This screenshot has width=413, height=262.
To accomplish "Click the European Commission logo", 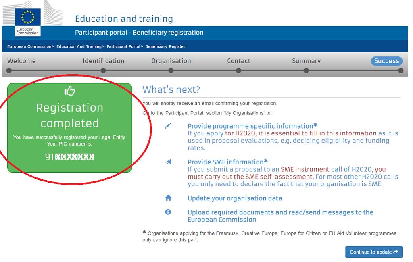I will pos(28,22).
